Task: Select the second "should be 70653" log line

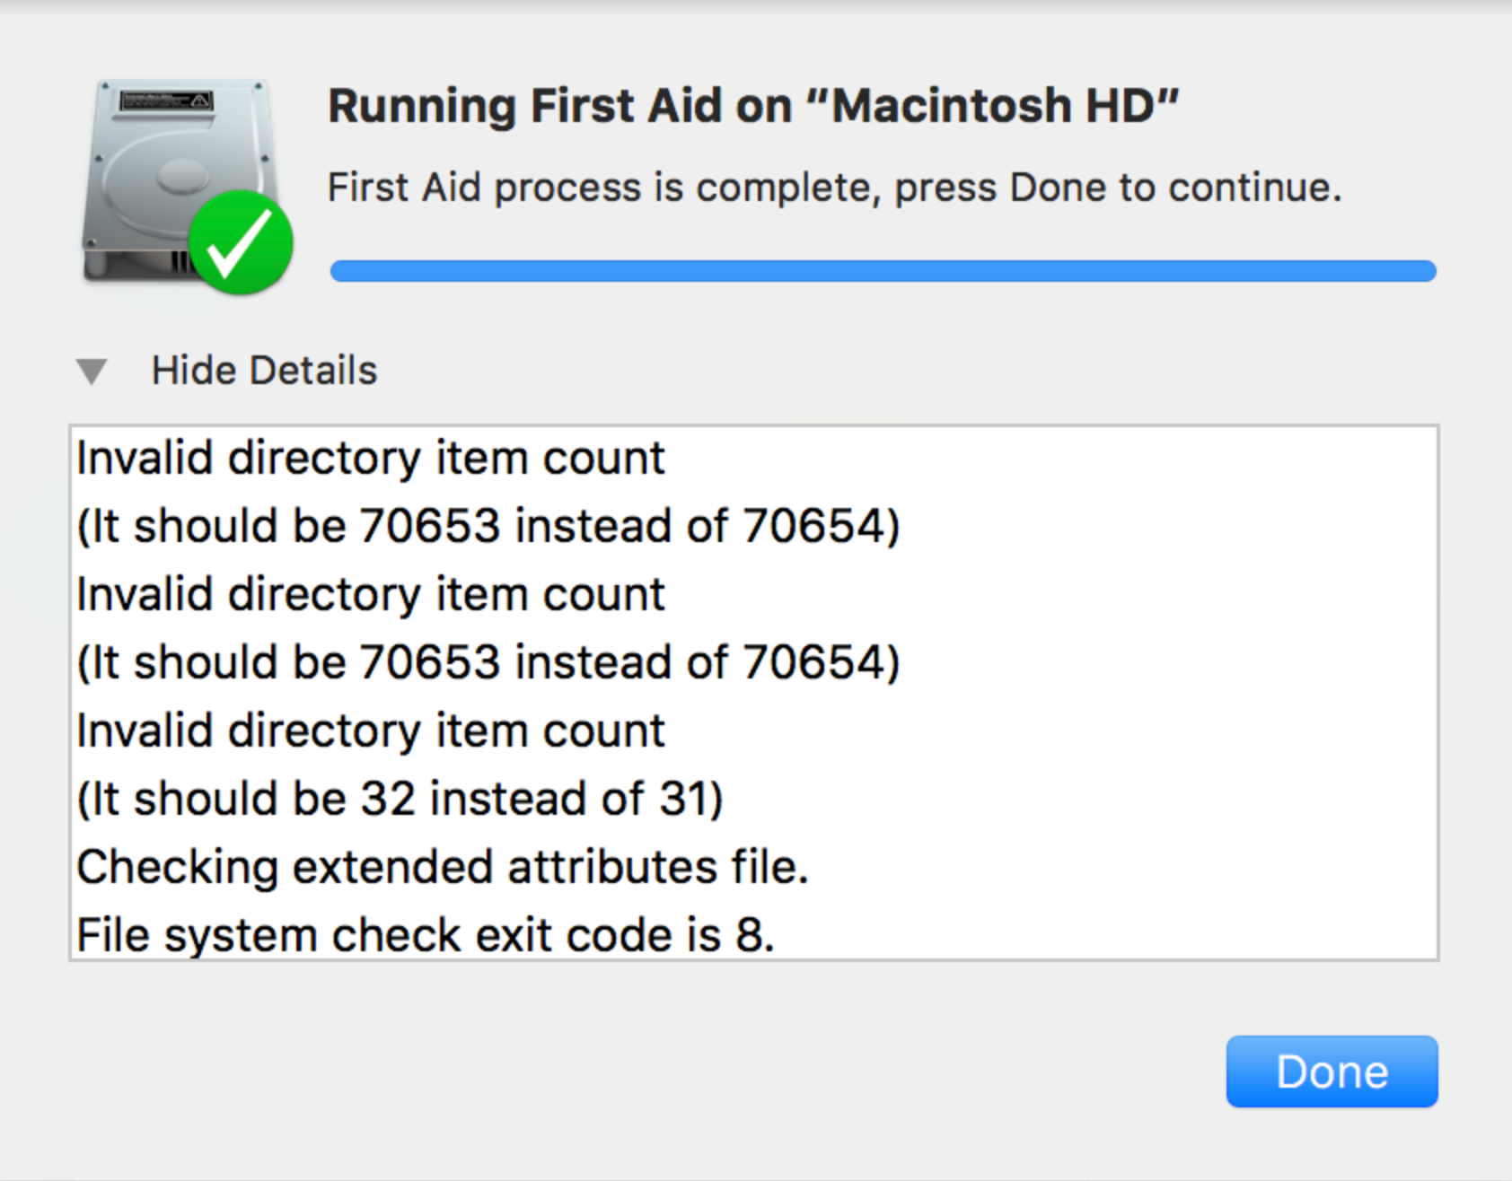Action: coord(488,663)
